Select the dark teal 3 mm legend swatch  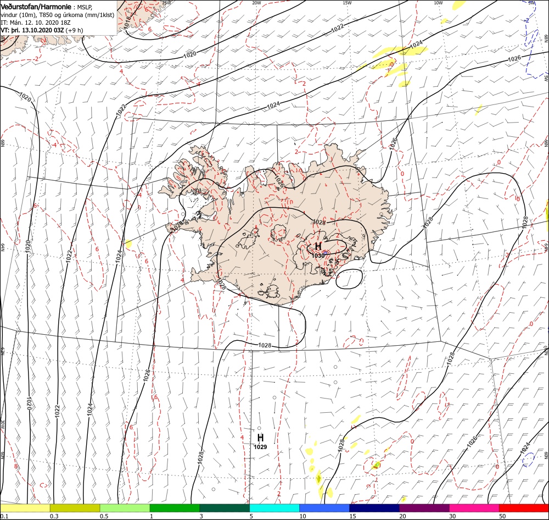coord(225,508)
